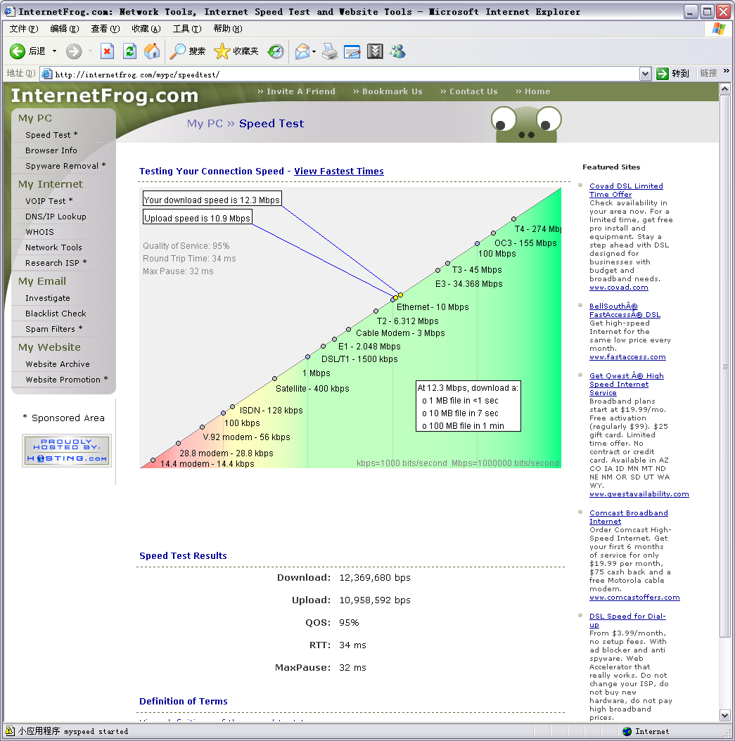Image resolution: width=735 pixels, height=741 pixels.
Task: Open History clock icon in toolbar
Action: (276, 51)
